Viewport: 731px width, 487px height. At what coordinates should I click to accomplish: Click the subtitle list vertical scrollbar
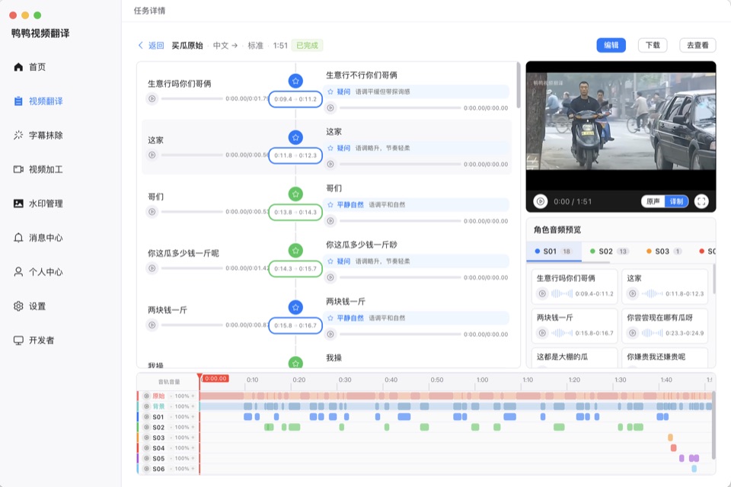[x=518, y=85]
